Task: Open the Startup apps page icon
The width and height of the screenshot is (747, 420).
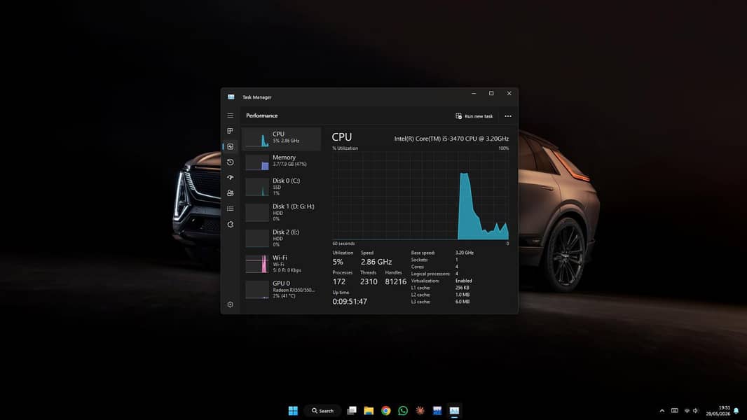Action: coord(230,177)
